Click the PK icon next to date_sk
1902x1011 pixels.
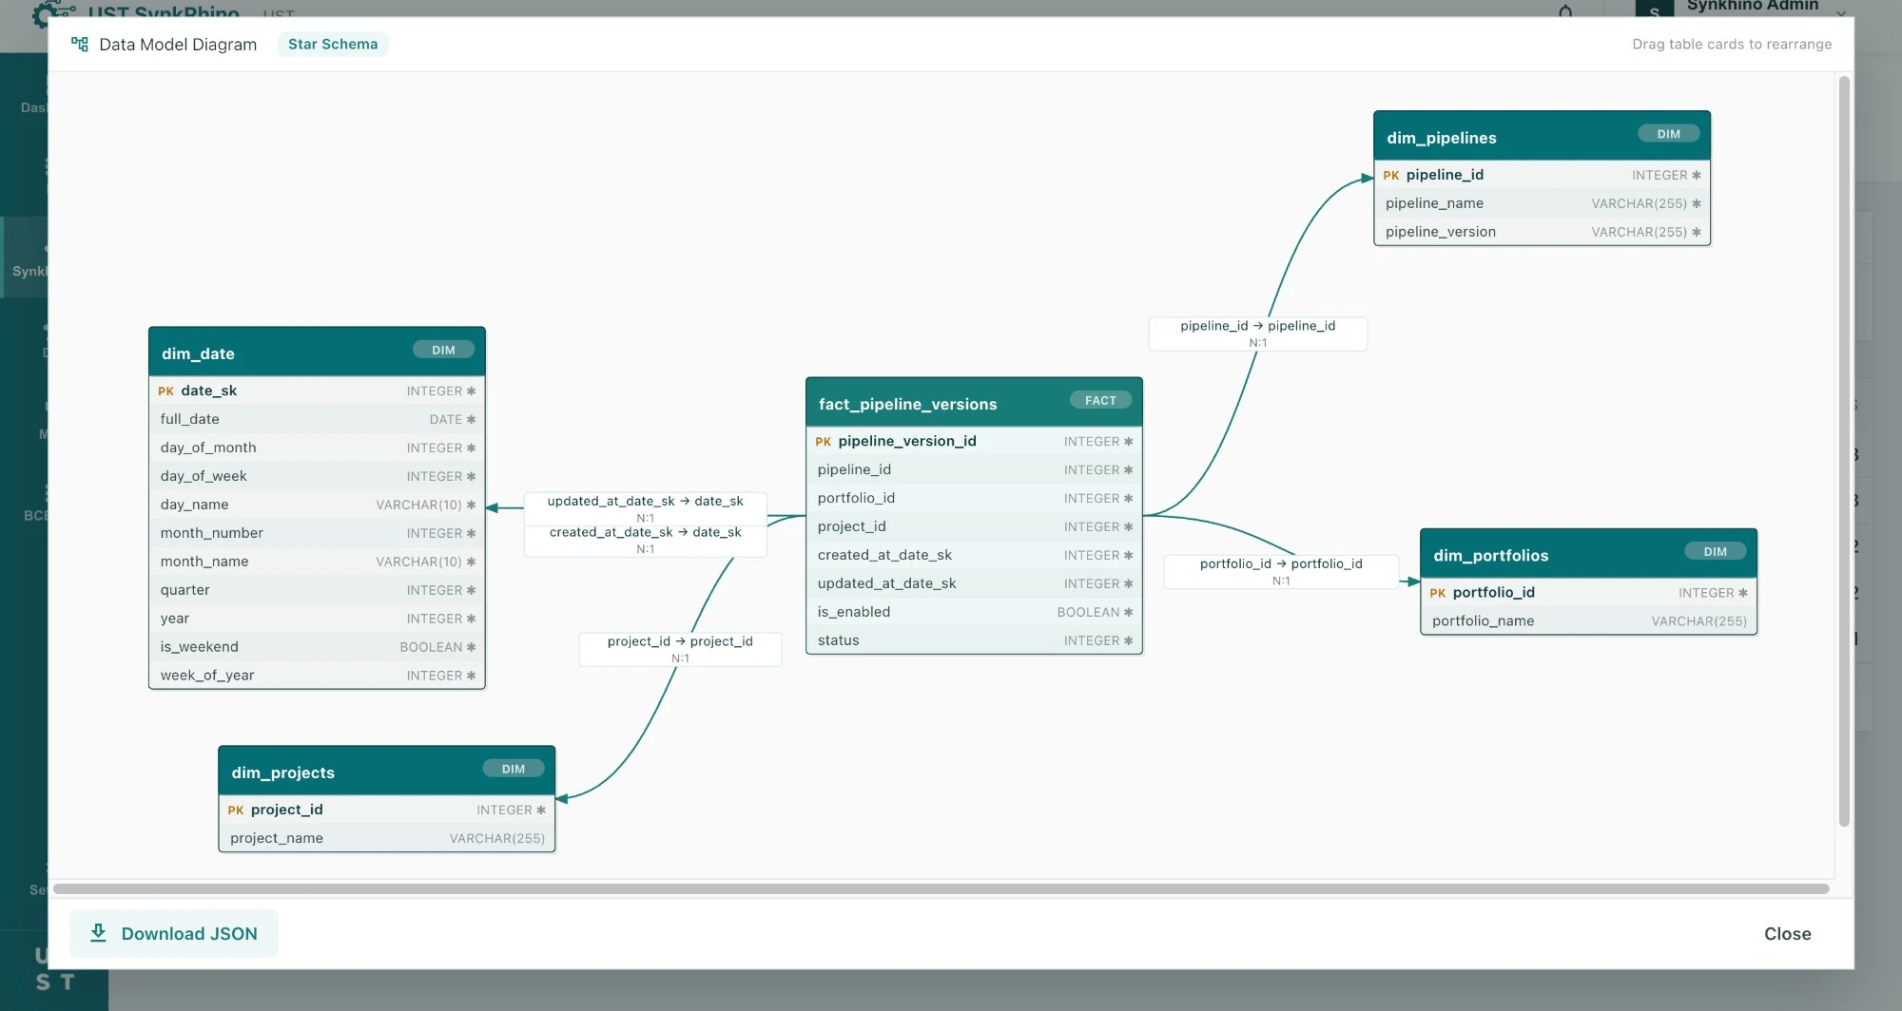click(166, 391)
